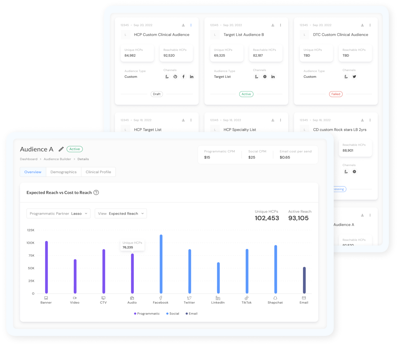Click the Active Reach value 93,105
Viewport: 398px width, 355px height.
298,218
